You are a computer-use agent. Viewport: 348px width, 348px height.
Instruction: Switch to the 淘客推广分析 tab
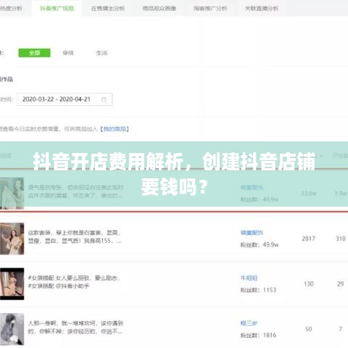pos(210,9)
